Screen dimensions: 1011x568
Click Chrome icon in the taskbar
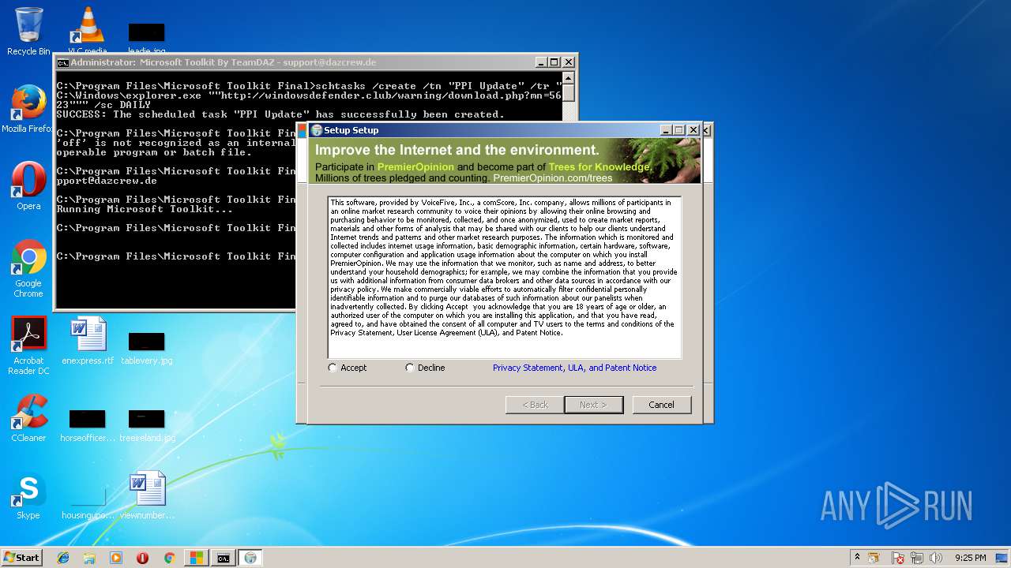tap(169, 558)
